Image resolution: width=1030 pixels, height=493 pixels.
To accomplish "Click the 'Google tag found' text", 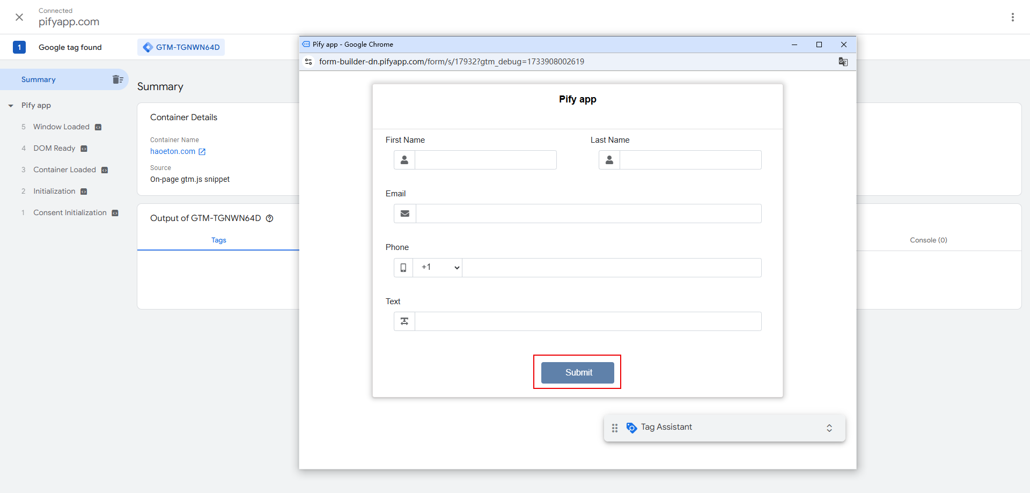I will (70, 47).
